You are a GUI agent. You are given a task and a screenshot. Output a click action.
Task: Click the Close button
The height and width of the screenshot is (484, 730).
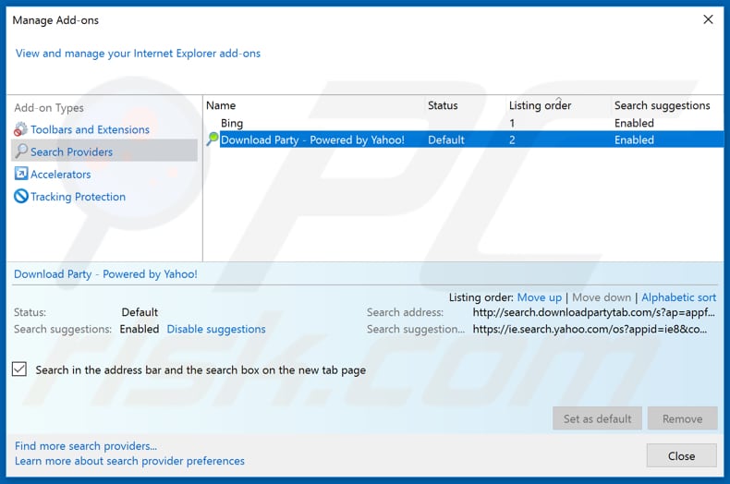[682, 455]
